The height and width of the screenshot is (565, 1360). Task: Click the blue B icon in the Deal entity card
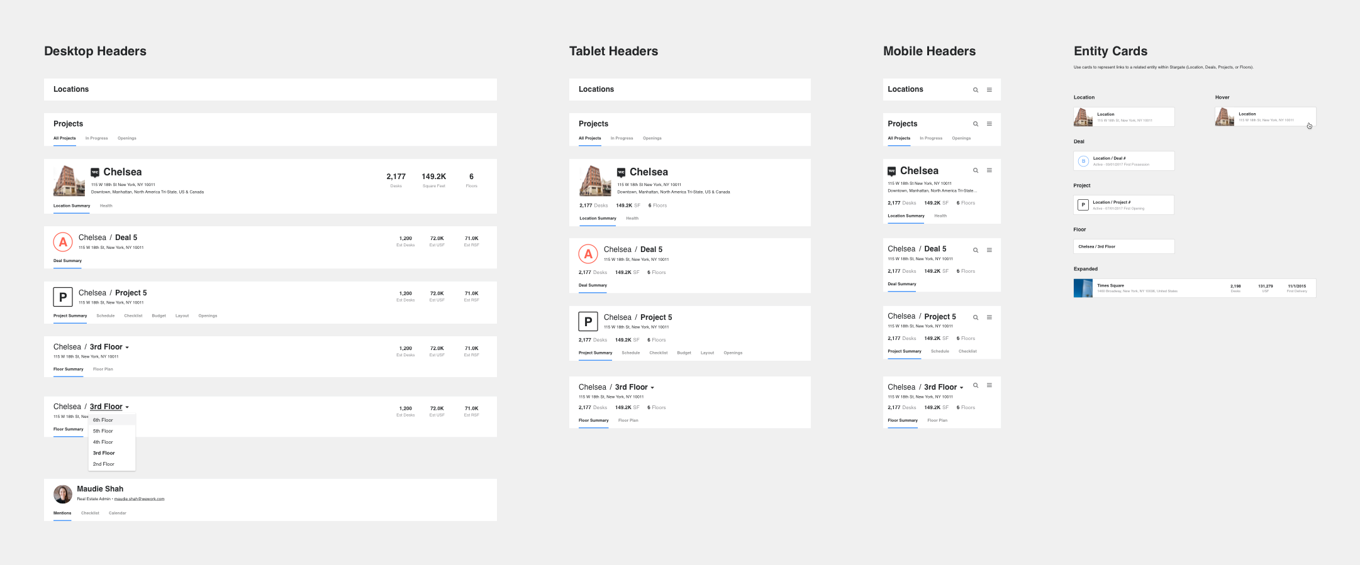pyautogui.click(x=1083, y=161)
